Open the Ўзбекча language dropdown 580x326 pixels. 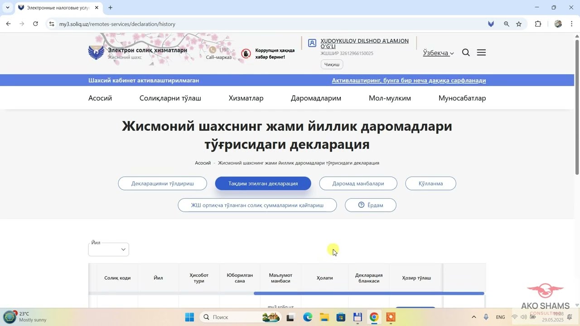click(x=438, y=53)
